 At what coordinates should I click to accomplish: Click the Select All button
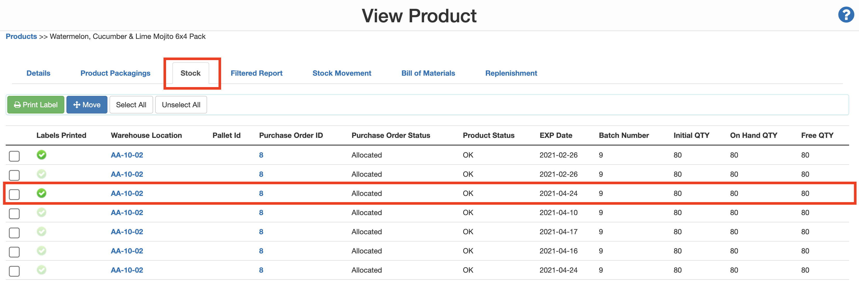(x=131, y=105)
